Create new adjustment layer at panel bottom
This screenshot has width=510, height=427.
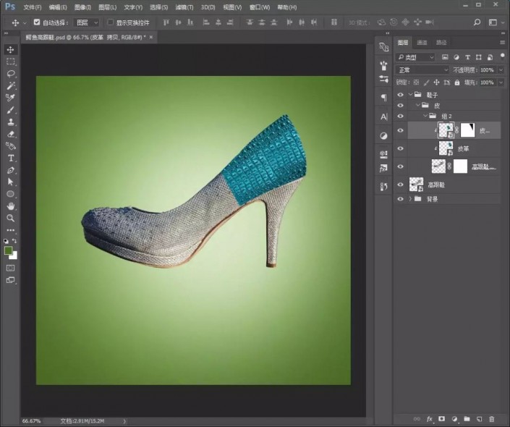(454, 419)
